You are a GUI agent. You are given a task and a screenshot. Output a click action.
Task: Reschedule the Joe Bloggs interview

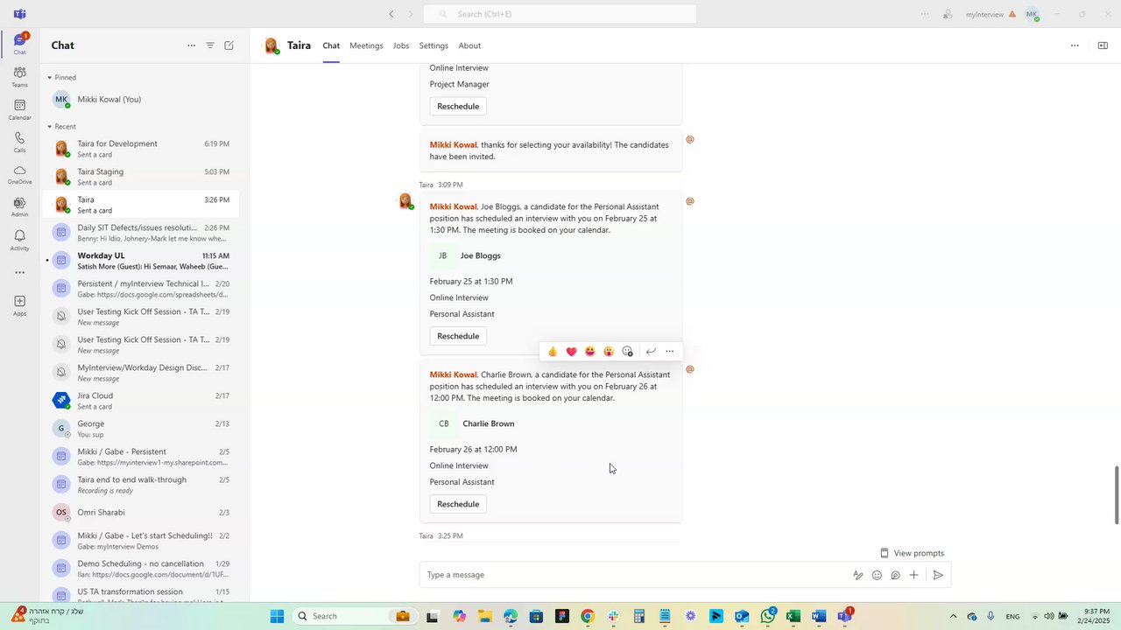(458, 336)
